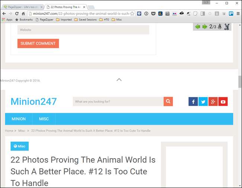The image size is (242, 188).
Task: Open the MINION navigation menu item
Action: [19, 119]
